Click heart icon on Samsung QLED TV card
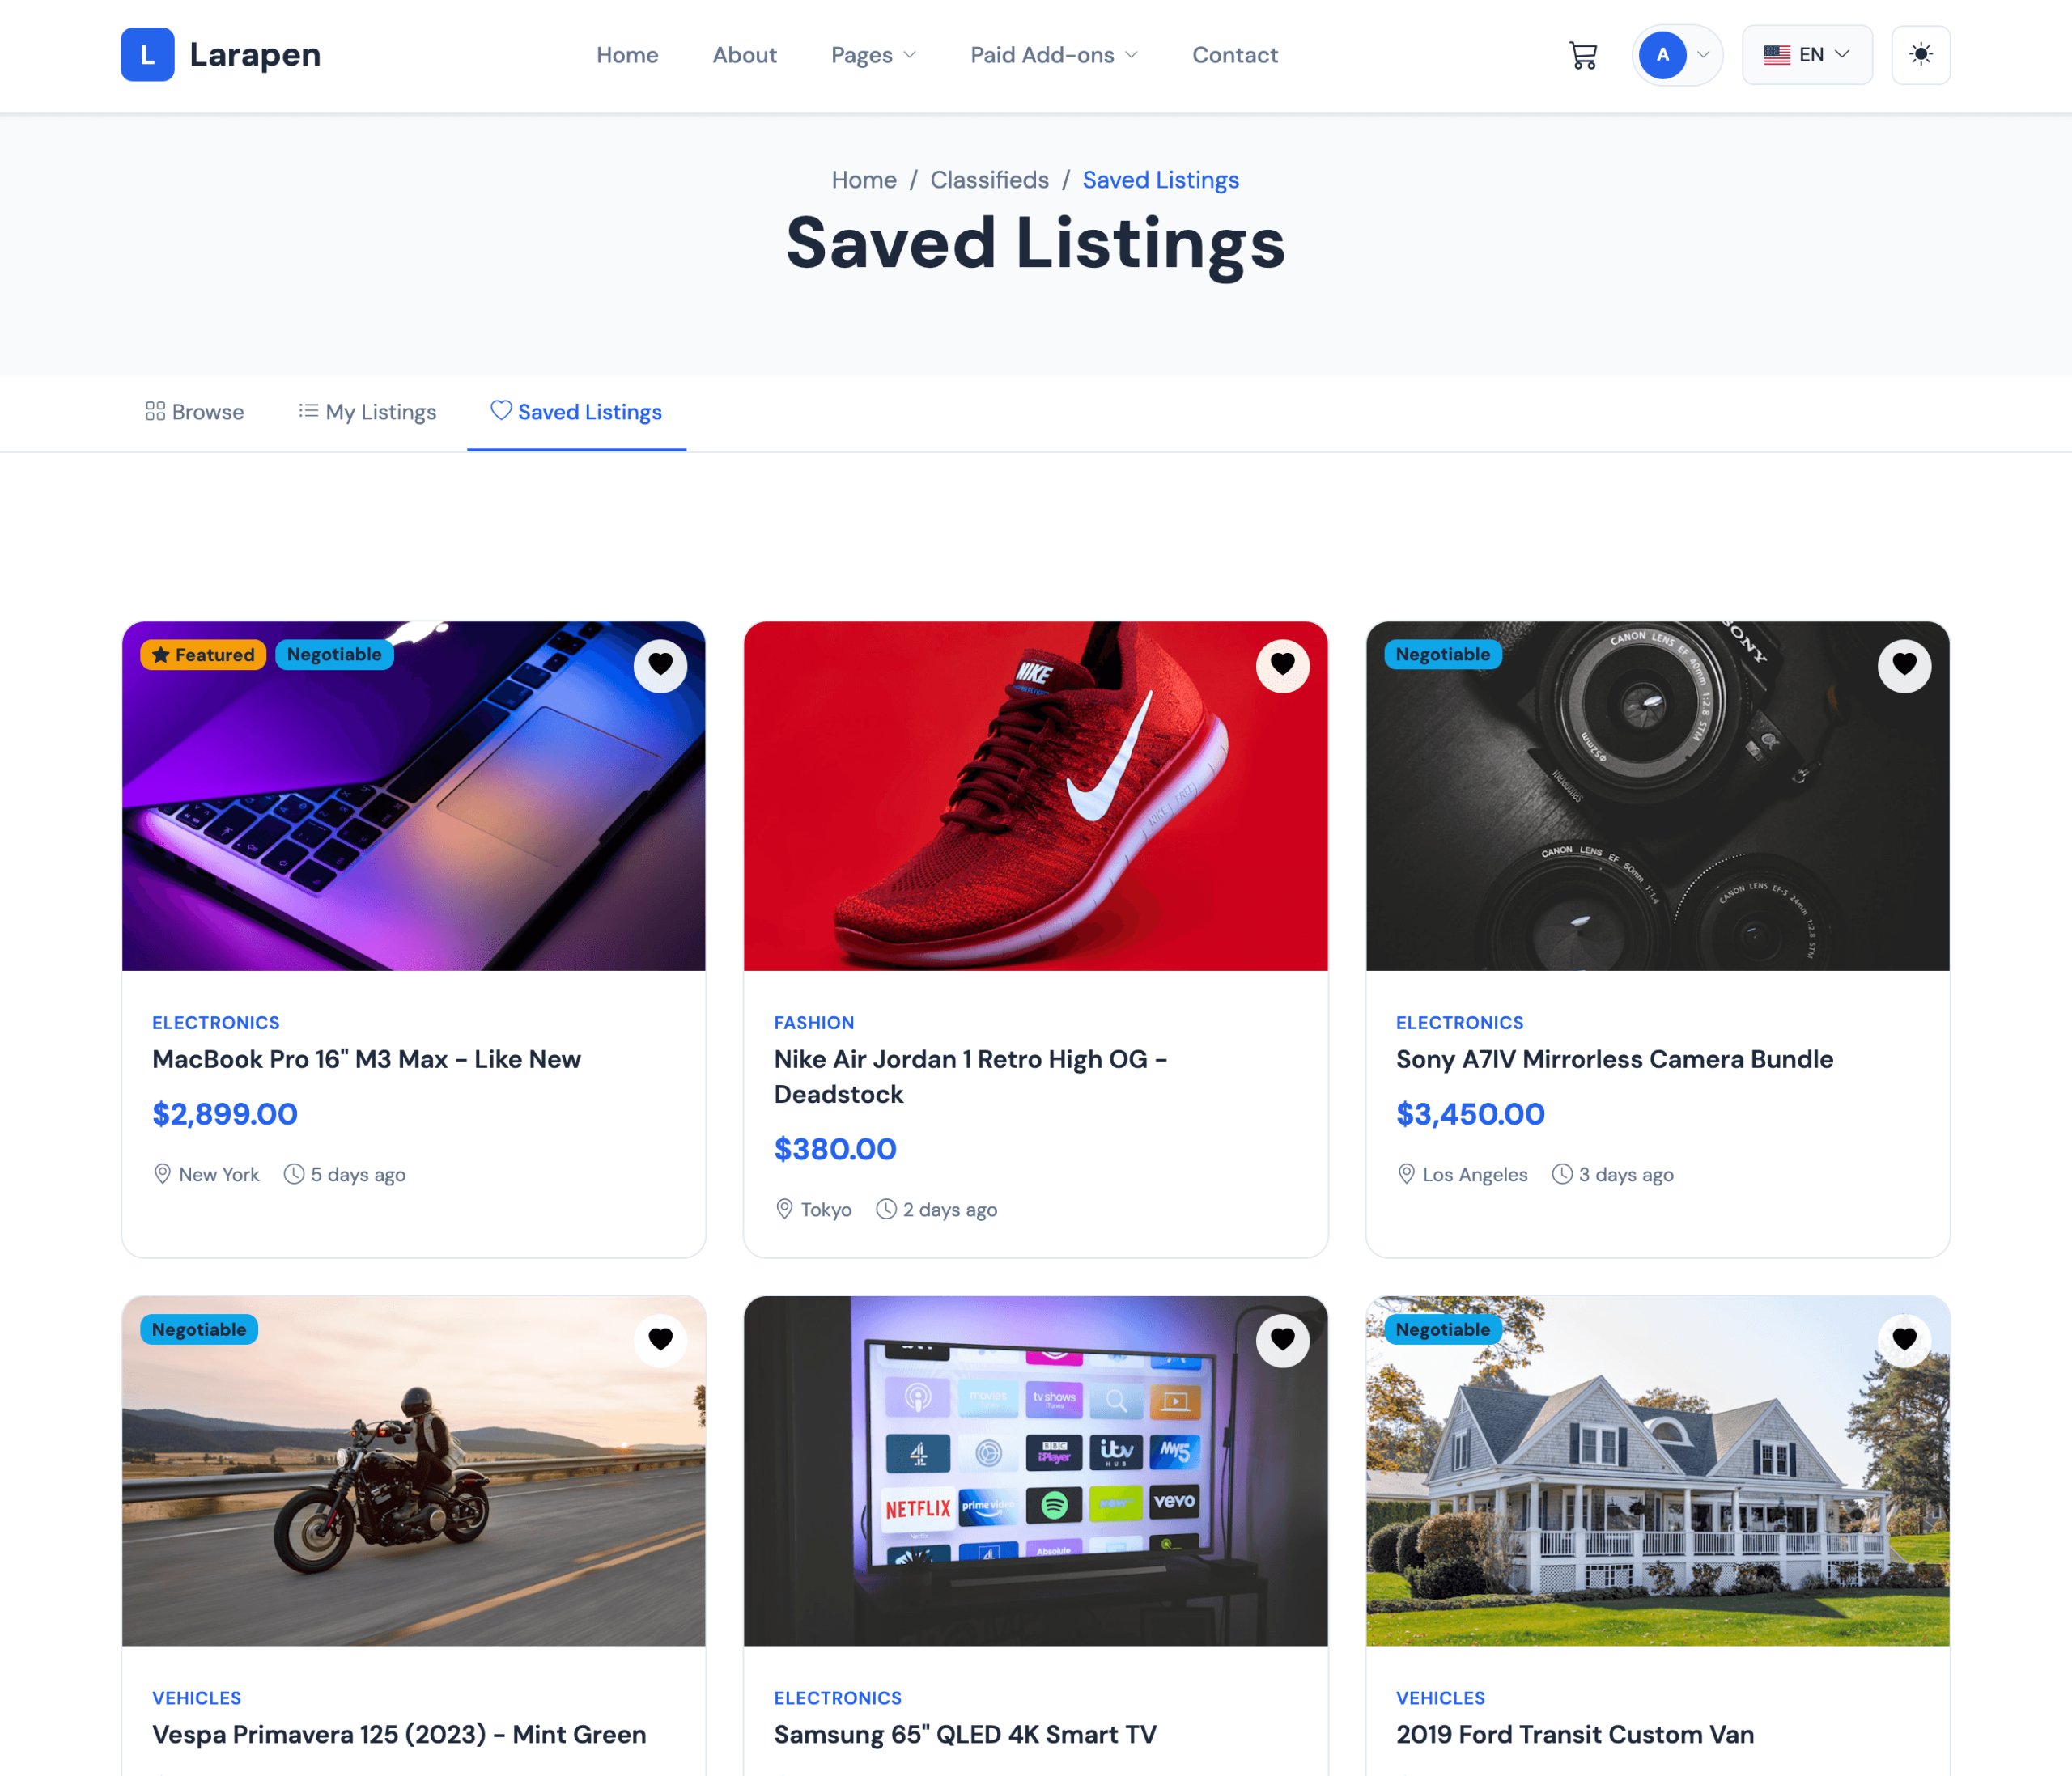The image size is (2072, 1776). click(x=1282, y=1339)
